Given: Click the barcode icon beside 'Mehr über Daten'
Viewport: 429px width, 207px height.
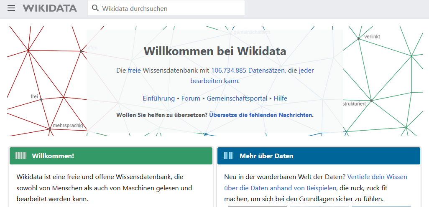Looking at the screenshot, I should [x=228, y=156].
